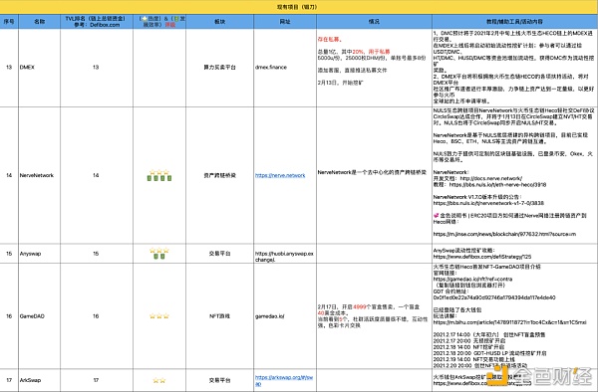Select the 板块 column header

tap(219, 21)
